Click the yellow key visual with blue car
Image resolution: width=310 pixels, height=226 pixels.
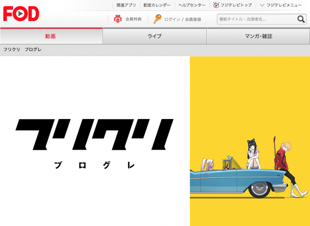point(250,141)
